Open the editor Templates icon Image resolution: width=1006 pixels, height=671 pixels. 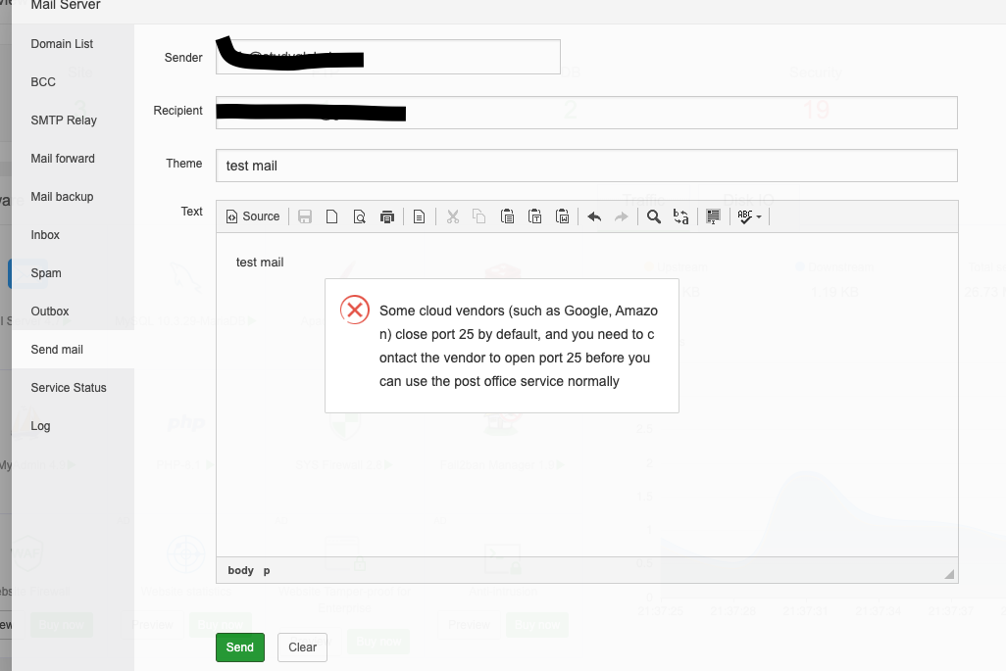pos(419,216)
